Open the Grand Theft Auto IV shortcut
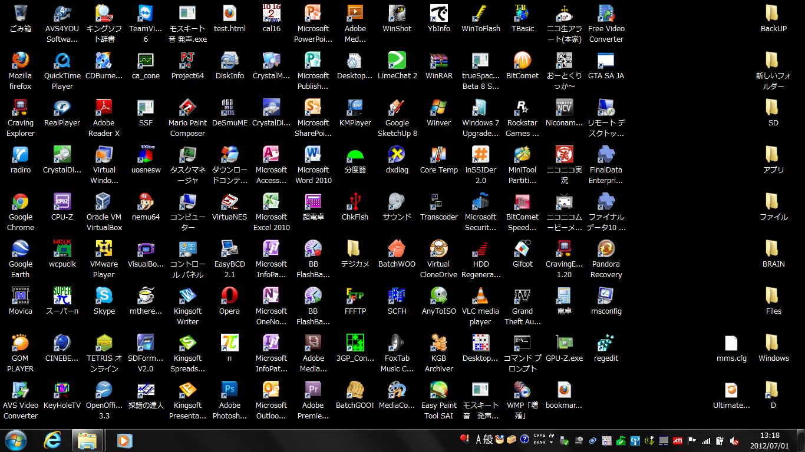This screenshot has width=805, height=452. (522, 306)
